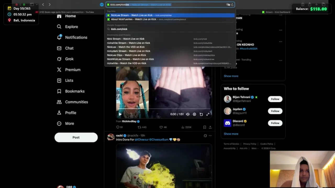The image size is (335, 188).
Task: Open video settings gear
Action: coord(194,114)
